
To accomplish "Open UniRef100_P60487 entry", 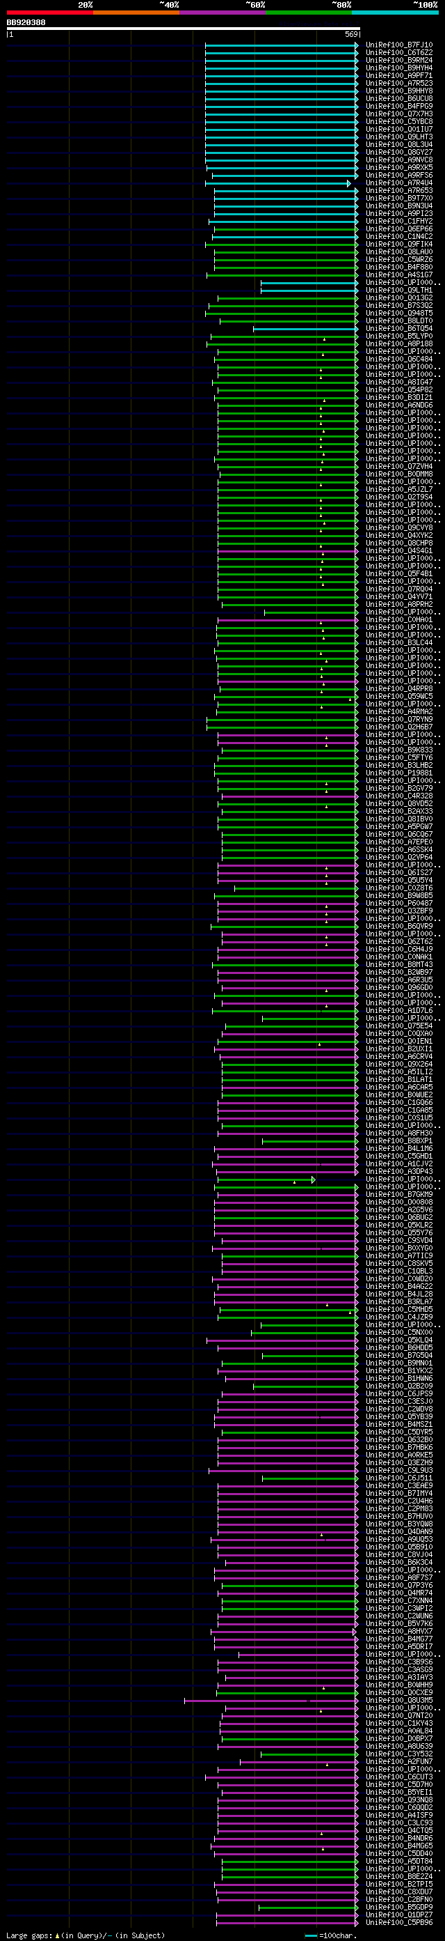I will [x=399, y=904].
